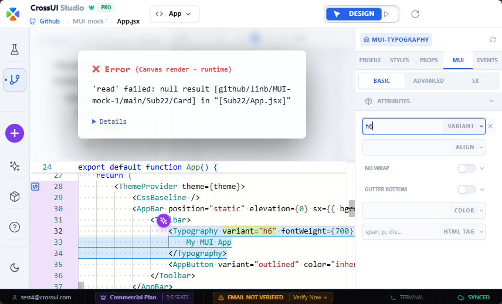This screenshot has width=502, height=304.
Task: Click EMAIL NOT VERIFIED status text
Action: pos(256,298)
